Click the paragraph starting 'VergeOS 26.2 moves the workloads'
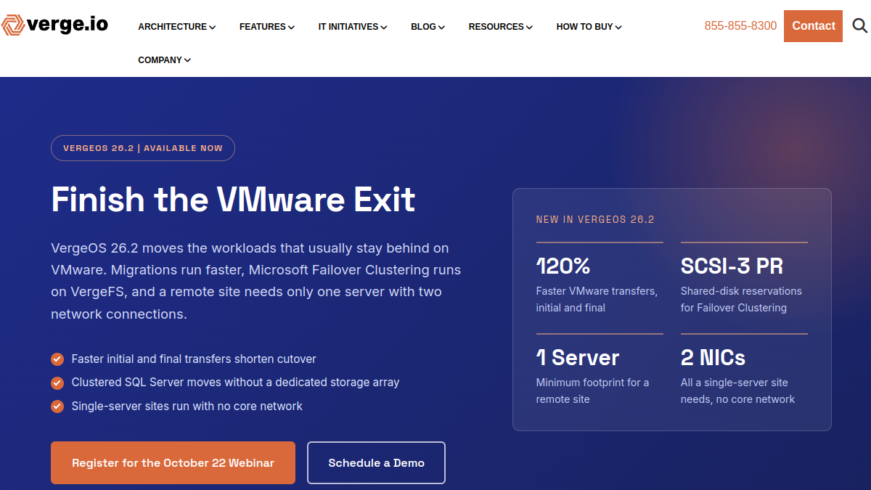 (256, 281)
